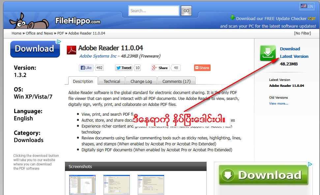Image resolution: width=320 pixels, height=195 pixels.
Task: Click the Update Checker green arrow icon
Action: [232, 17]
